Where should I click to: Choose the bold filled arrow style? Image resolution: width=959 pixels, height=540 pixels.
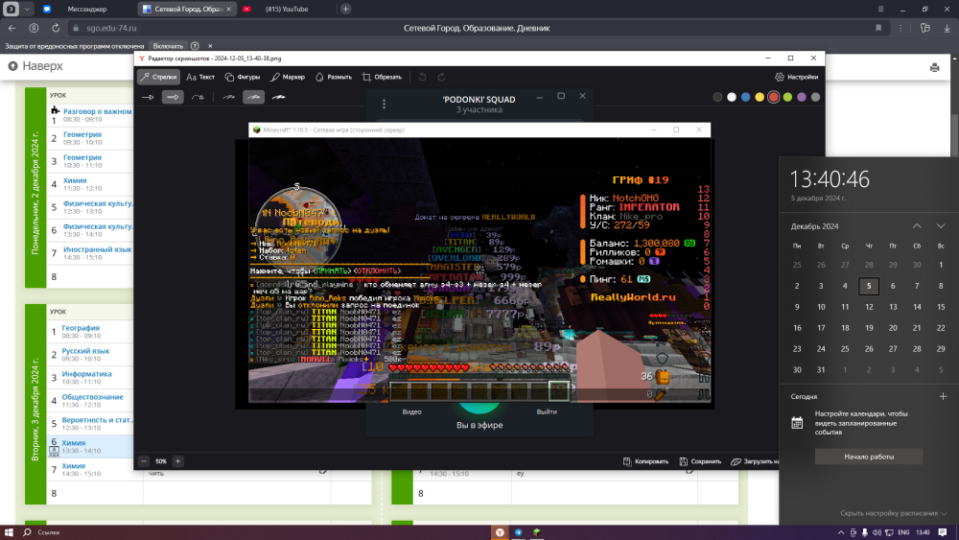(x=173, y=97)
